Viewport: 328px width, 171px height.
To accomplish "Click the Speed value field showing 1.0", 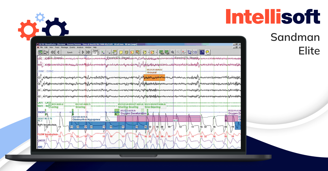I will pyautogui.click(x=95, y=53).
